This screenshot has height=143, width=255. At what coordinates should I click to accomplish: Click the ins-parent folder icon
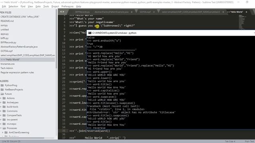coord(4,120)
